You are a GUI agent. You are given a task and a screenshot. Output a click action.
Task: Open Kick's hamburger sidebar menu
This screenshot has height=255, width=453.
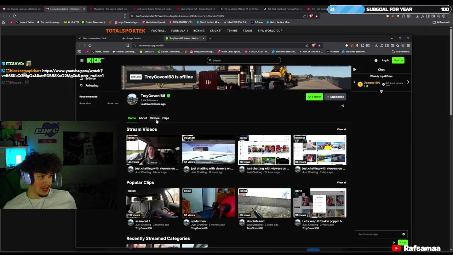point(82,60)
